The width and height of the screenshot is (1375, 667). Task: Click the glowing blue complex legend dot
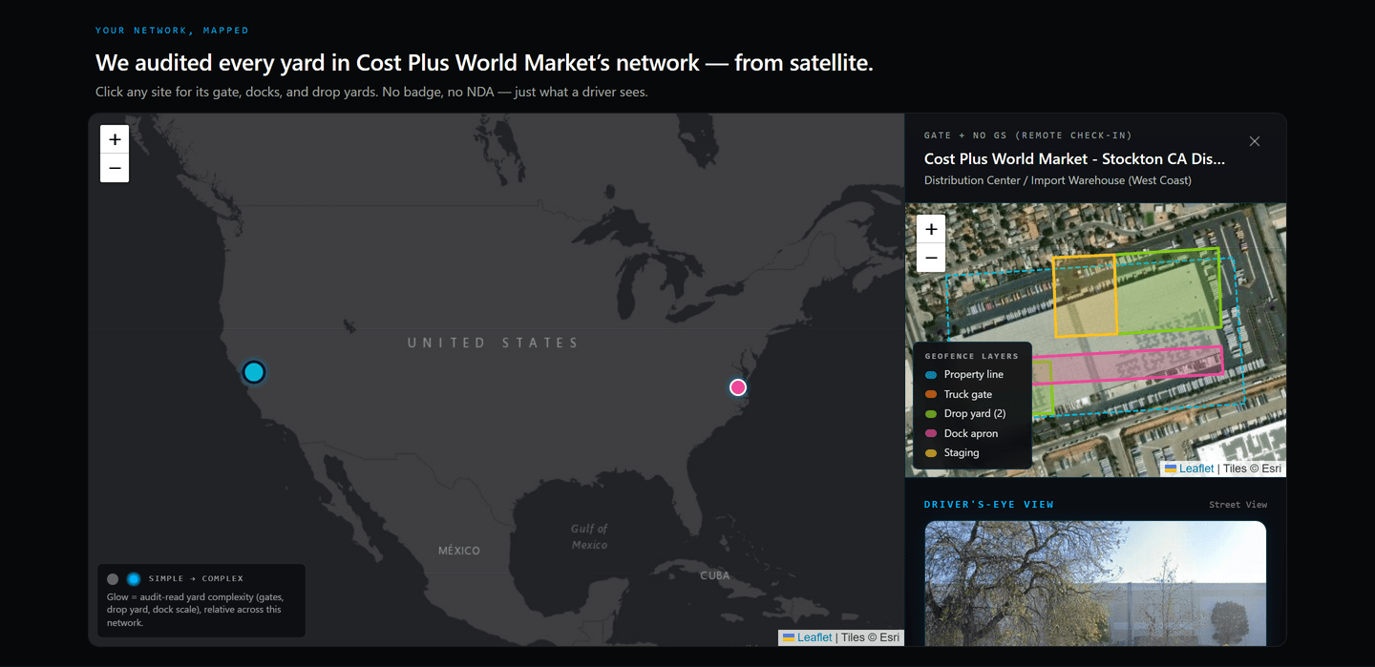click(x=134, y=579)
